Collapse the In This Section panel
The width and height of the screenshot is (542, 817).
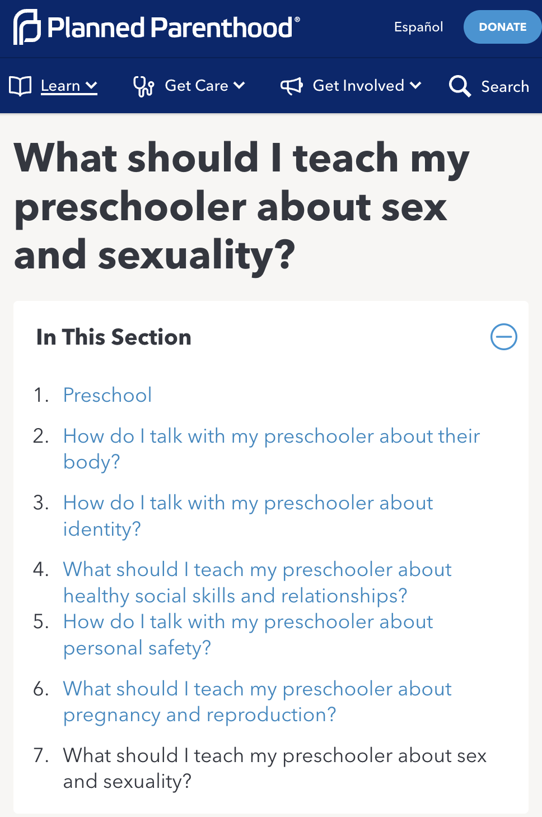point(503,337)
